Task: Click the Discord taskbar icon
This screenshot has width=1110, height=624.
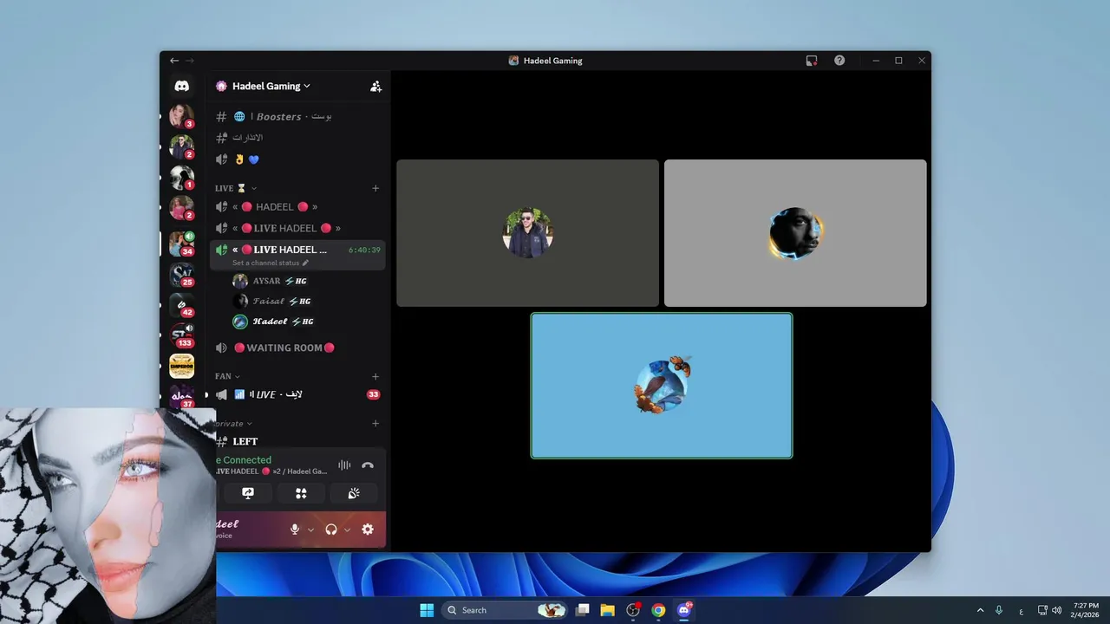Action: click(684, 610)
